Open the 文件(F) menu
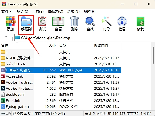The width and height of the screenshot is (155, 116). (x=7, y=12)
